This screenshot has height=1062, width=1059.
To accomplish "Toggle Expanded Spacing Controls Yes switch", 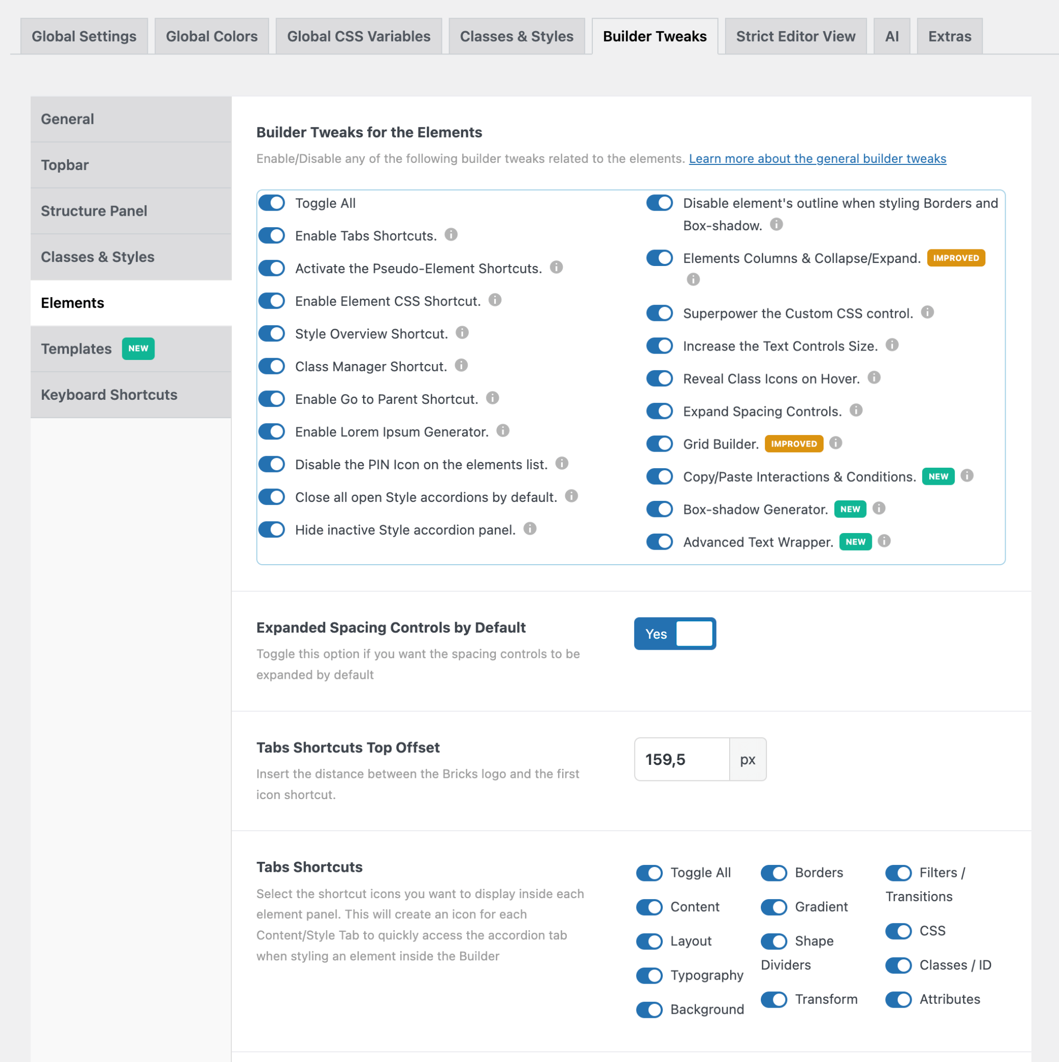I will [x=675, y=634].
